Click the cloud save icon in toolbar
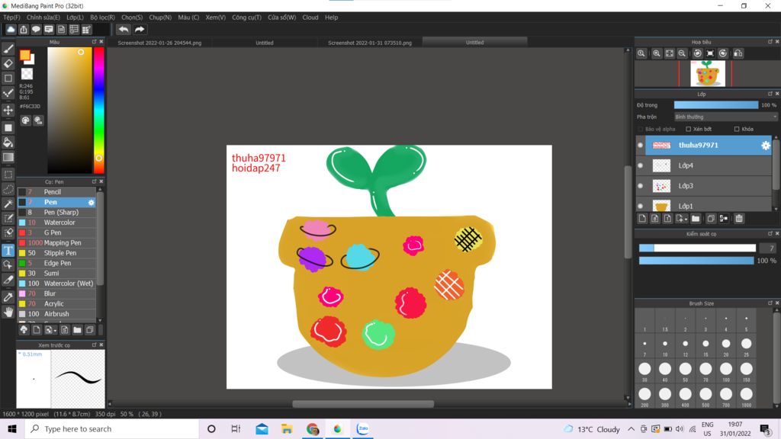The height and width of the screenshot is (439, 781). click(x=11, y=30)
